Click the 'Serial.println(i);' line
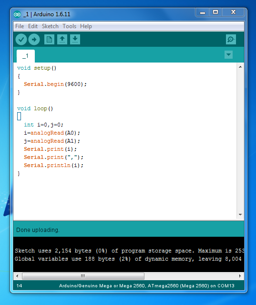This screenshot has height=305, width=256. click(x=53, y=165)
